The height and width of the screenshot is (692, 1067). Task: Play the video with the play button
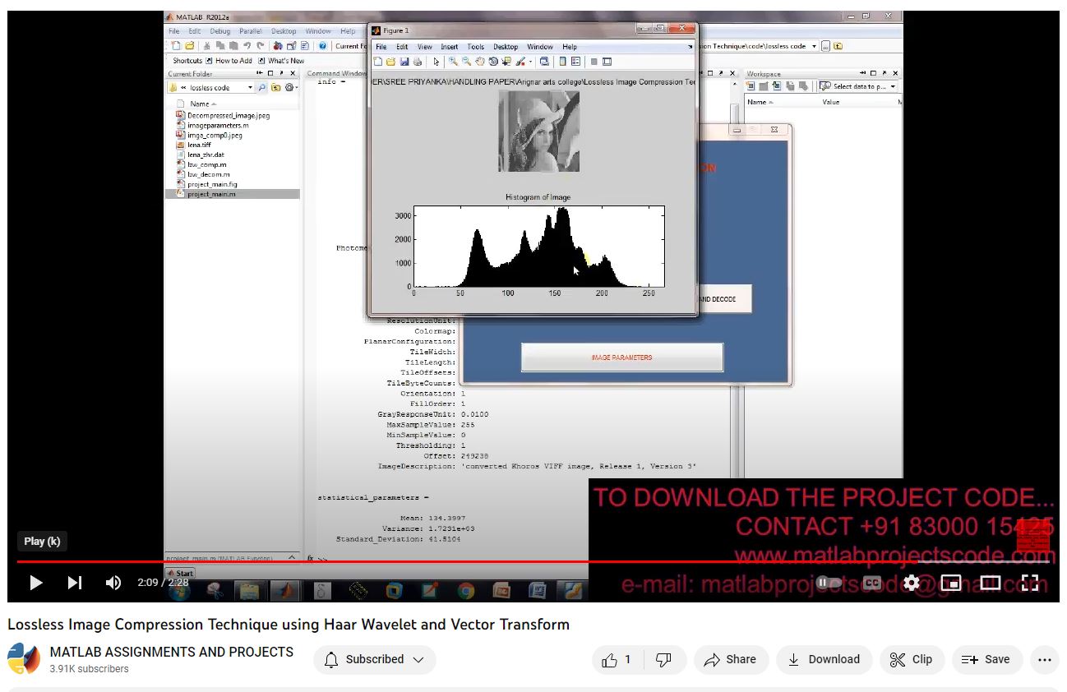click(x=36, y=583)
